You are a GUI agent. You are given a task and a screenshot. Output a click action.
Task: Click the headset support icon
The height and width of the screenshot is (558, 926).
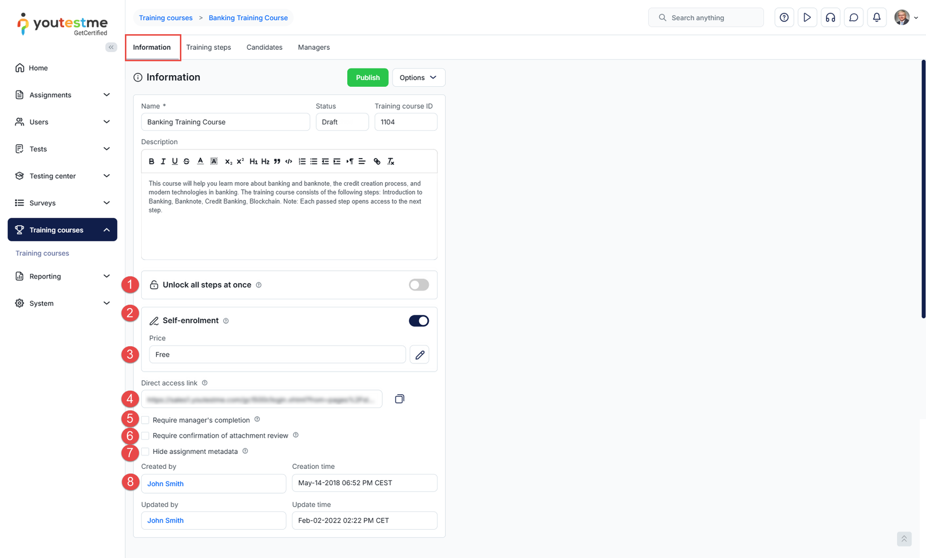click(x=830, y=18)
